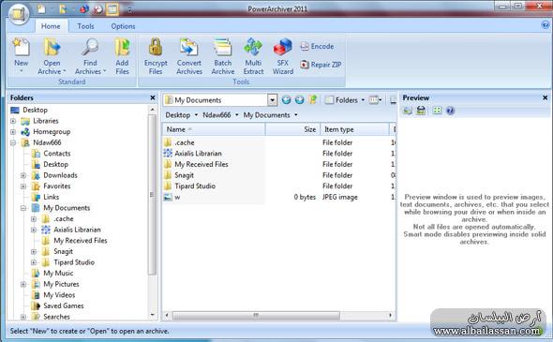Image resolution: width=553 pixels, height=342 pixels.
Task: Click the help icon in Preview toolbar
Action: click(x=450, y=111)
